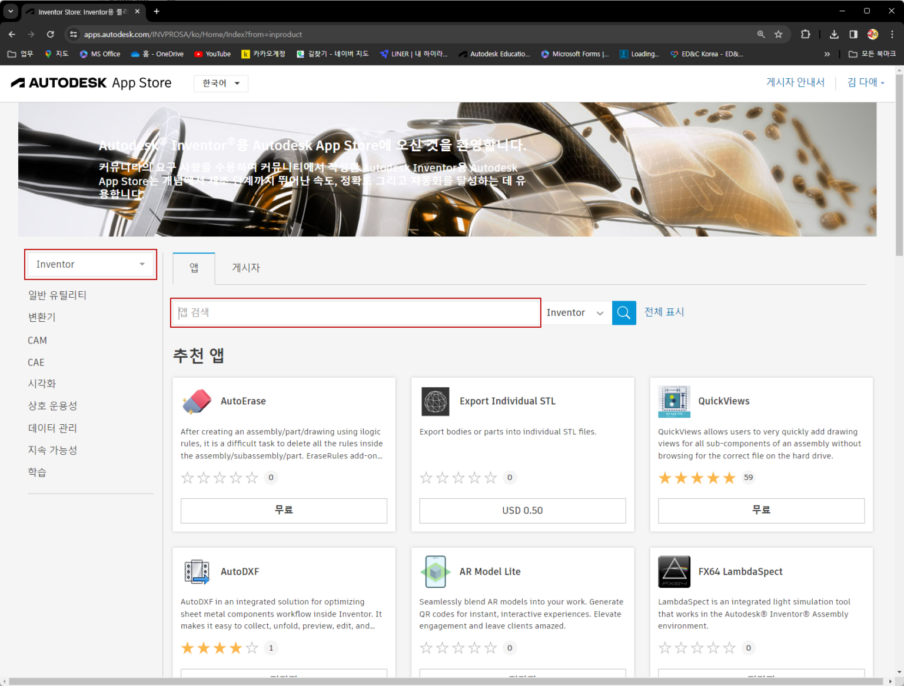Screen dimensions: 904x686
Task: Open the Inventor filter dropdown beside search
Action: click(x=576, y=313)
